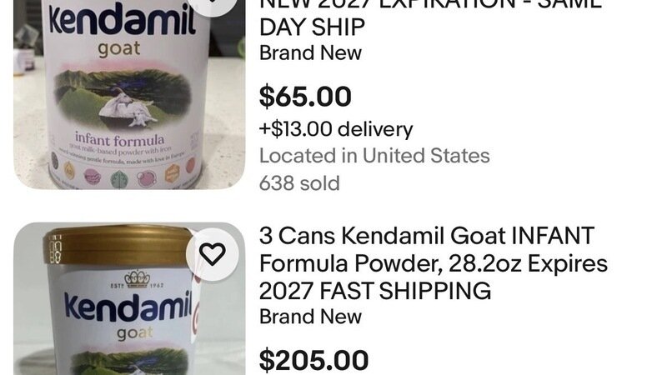Image resolution: width=667 pixels, height=375 pixels.
Task: Click the infant formula label on the top can
Action: (119, 137)
